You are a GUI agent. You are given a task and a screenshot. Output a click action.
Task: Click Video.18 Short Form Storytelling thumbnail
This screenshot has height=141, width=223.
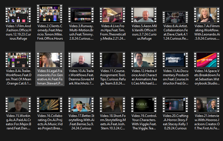(113, 105)
